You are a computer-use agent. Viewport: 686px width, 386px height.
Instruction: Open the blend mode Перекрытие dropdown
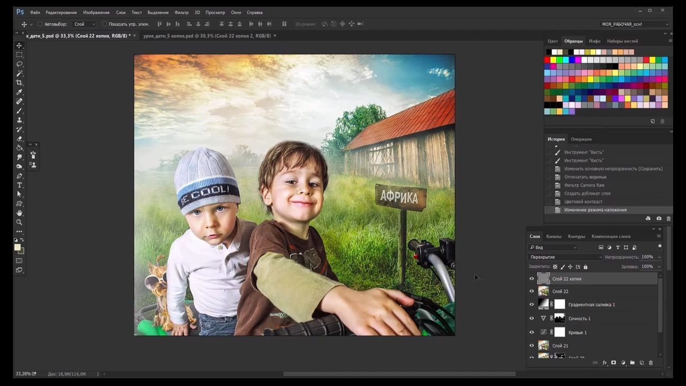pyautogui.click(x=565, y=257)
